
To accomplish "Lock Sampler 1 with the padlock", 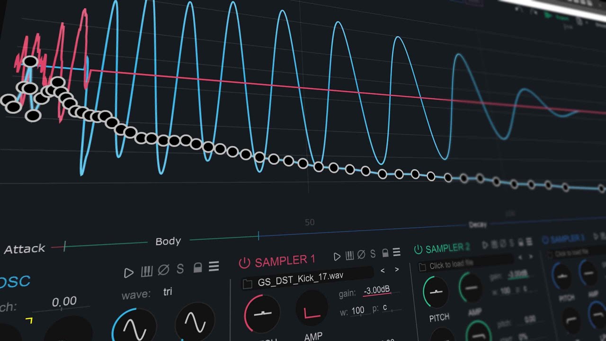I will (x=385, y=253).
